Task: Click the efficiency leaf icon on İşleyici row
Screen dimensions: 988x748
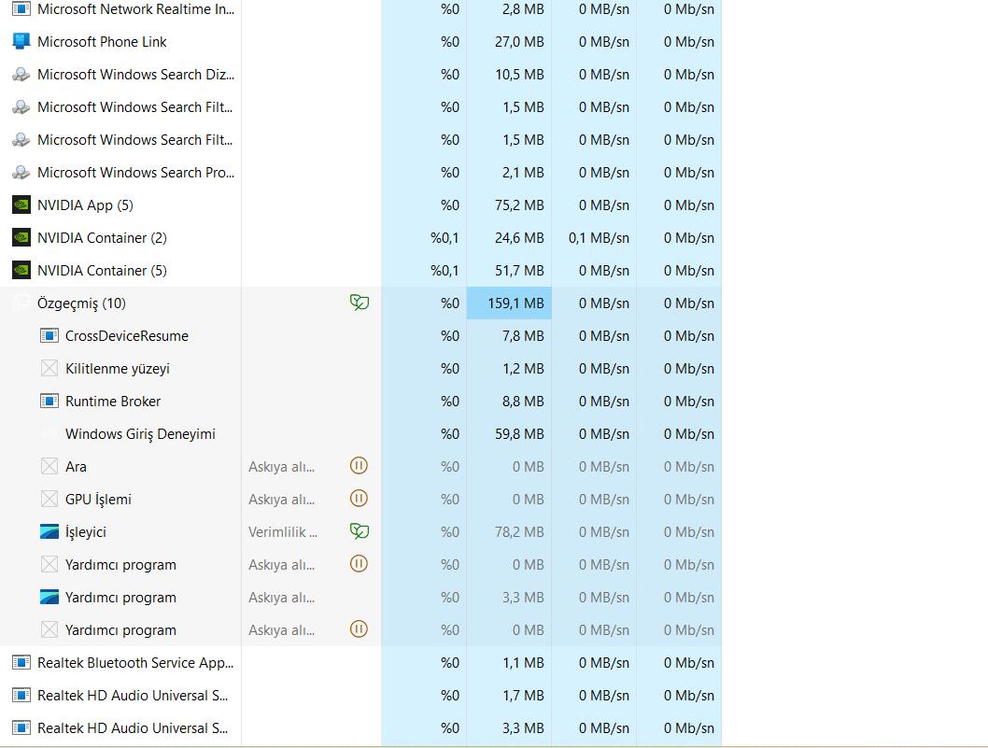Action: (x=360, y=531)
